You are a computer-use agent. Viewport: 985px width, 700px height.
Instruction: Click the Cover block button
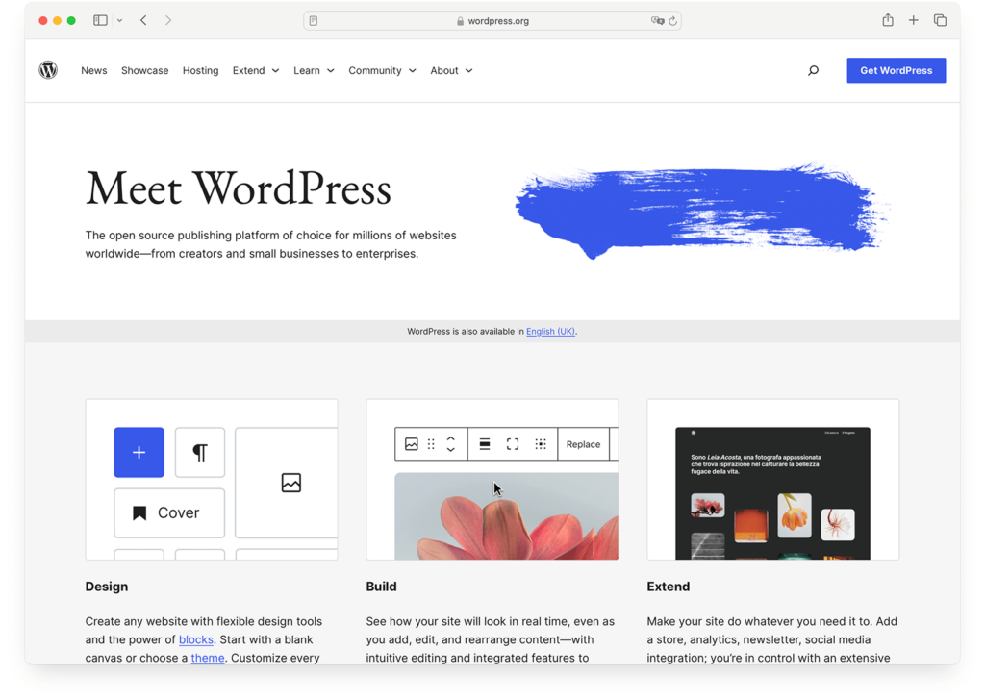(169, 512)
